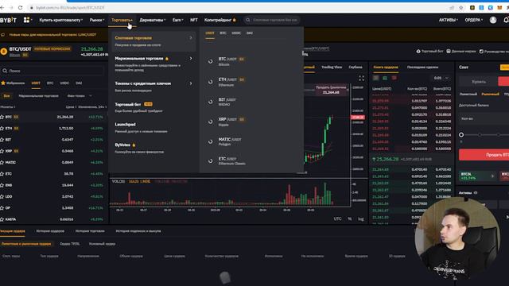Click the All filter in coin list
The width and height of the screenshot is (509, 286).
tap(6, 96)
